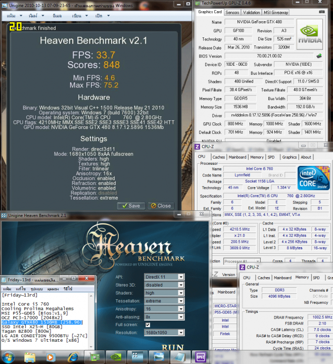The height and width of the screenshot is (364, 333).
Task: Open the About tab in CPU-Z
Action: tap(306, 157)
